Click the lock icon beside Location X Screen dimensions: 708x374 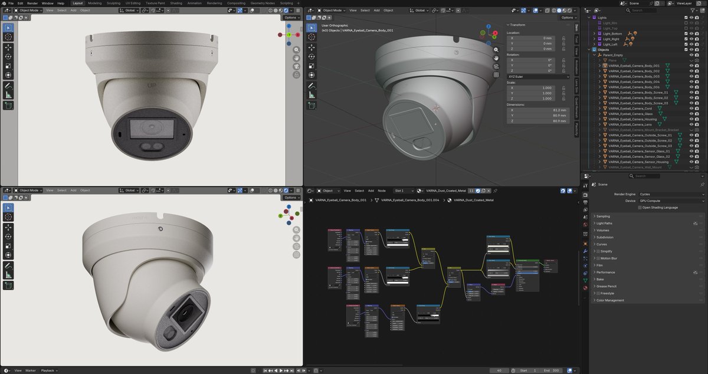[563, 38]
